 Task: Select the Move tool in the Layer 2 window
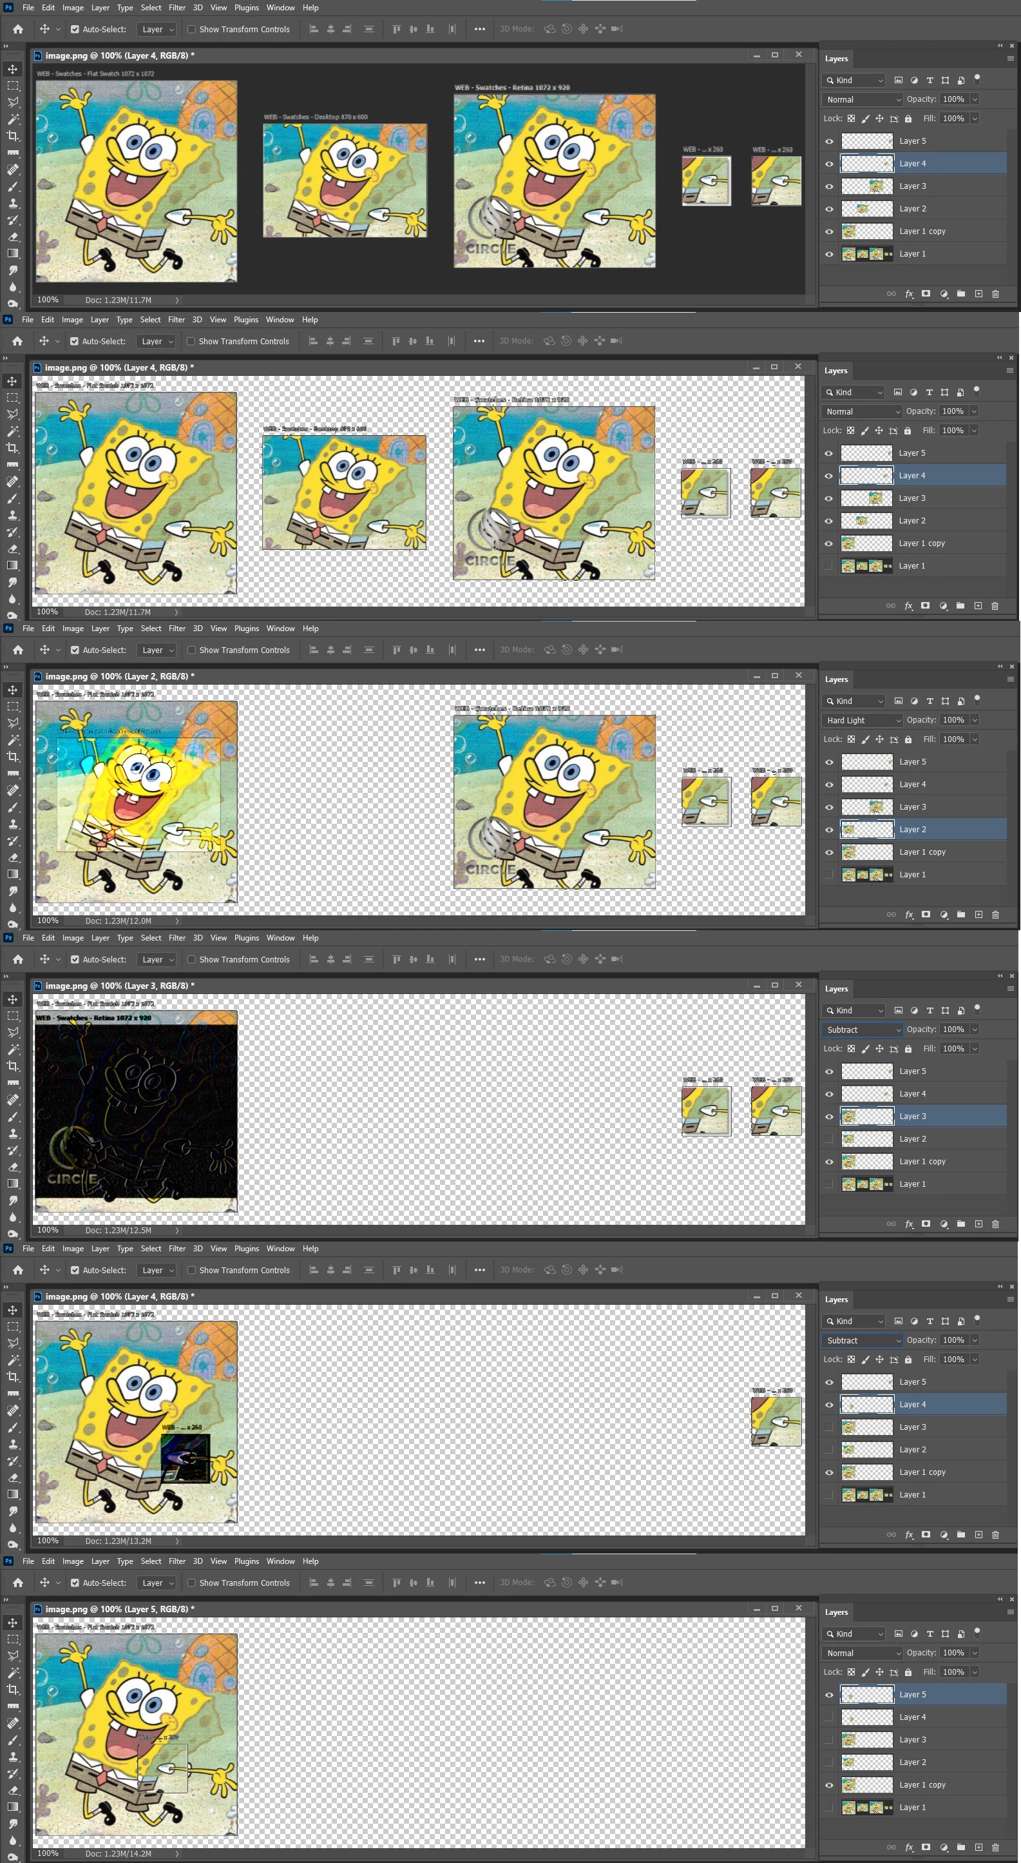pos(13,690)
